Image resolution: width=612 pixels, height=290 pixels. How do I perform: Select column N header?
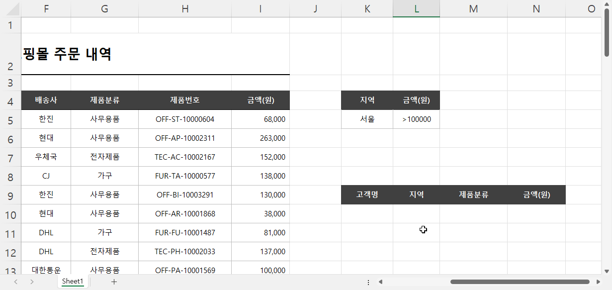pyautogui.click(x=536, y=8)
